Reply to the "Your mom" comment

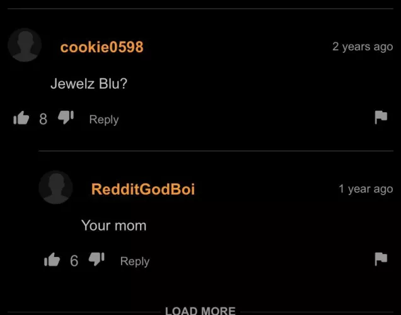pos(135,261)
